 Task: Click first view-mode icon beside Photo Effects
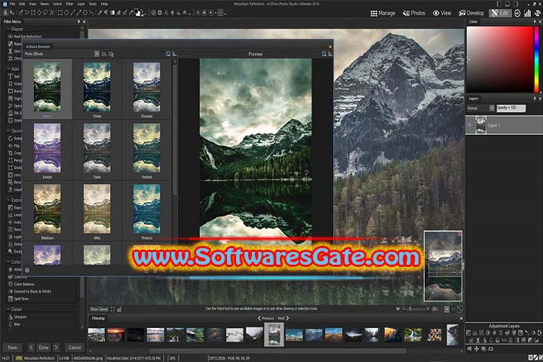[103, 54]
